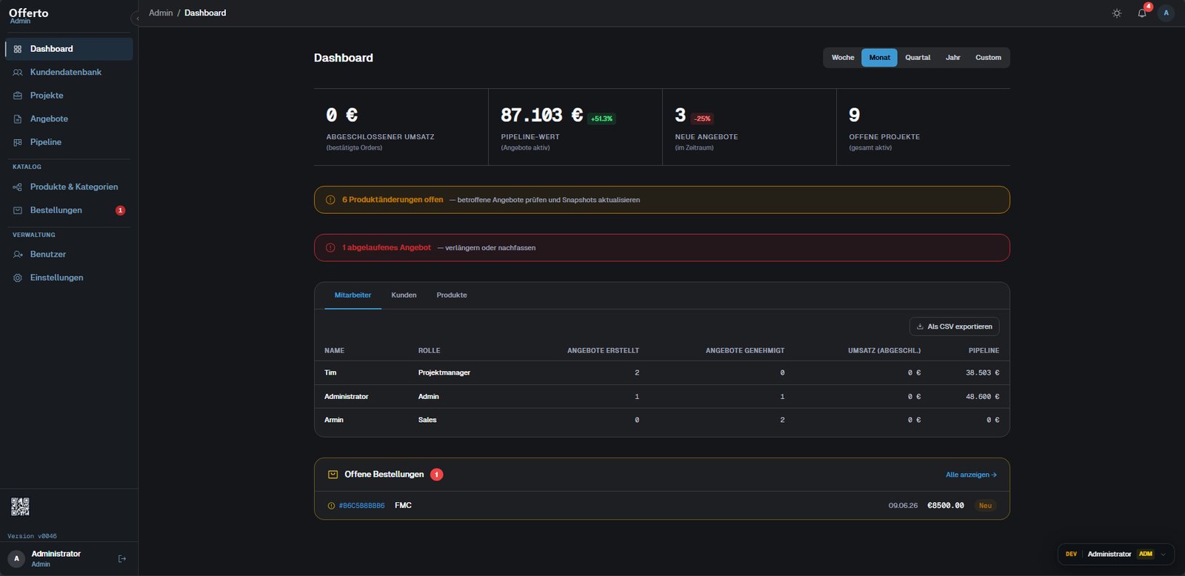1185x576 pixels.
Task: Open the 1 abgelaufenes Angebot alert
Action: pos(661,248)
